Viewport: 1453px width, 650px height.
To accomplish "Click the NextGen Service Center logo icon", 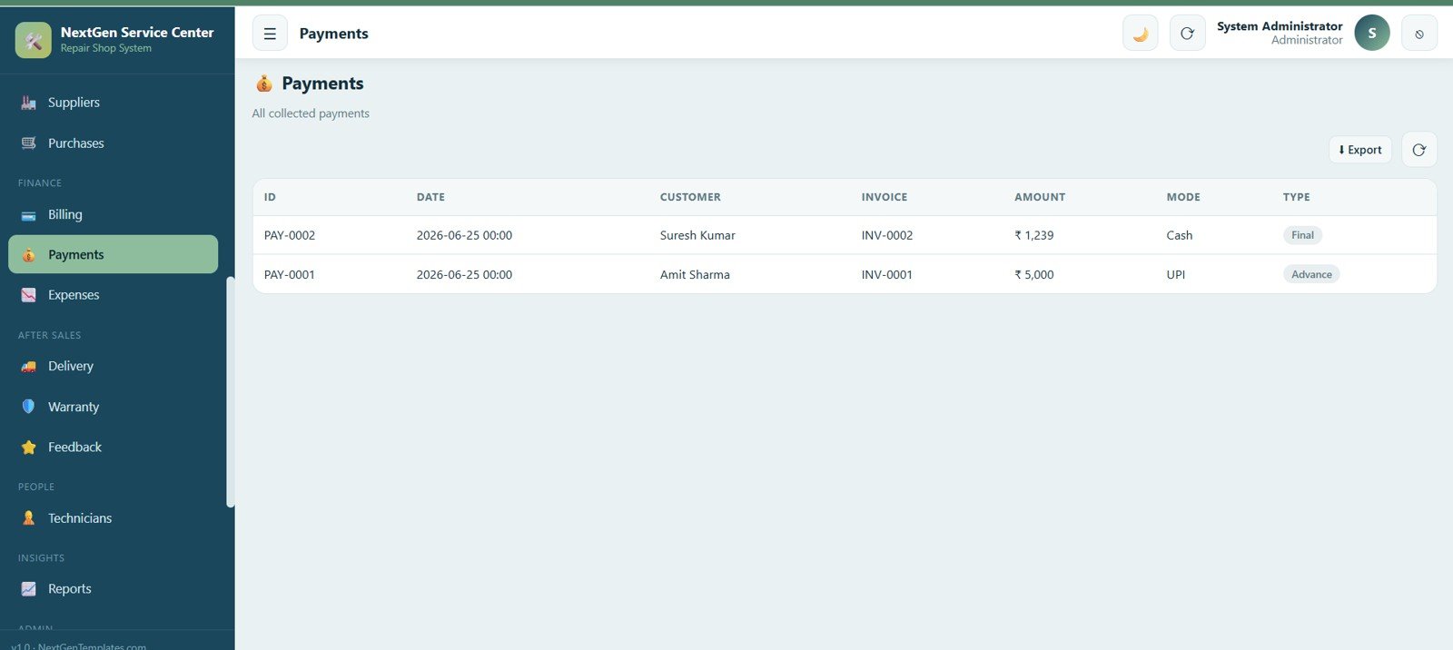I will point(34,40).
